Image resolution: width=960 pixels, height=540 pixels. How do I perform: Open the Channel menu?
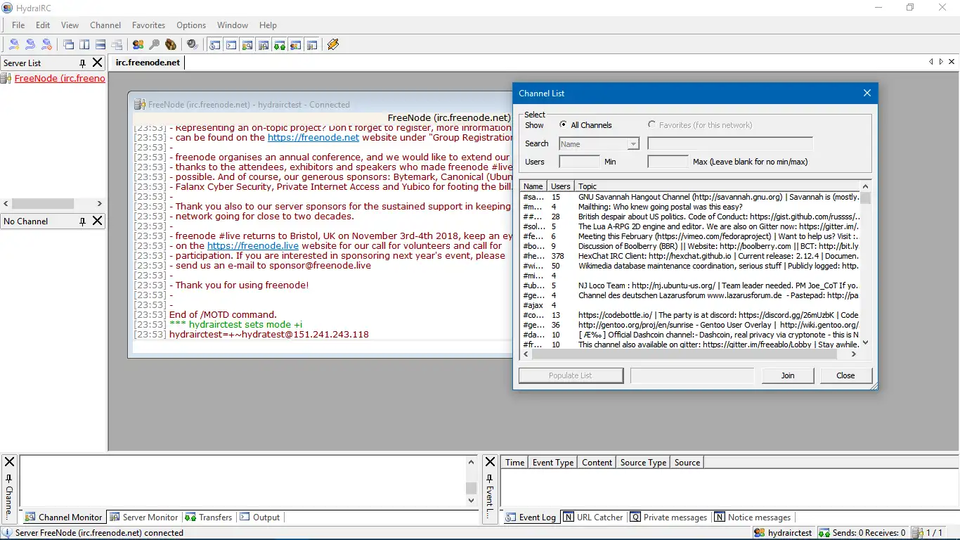point(105,25)
